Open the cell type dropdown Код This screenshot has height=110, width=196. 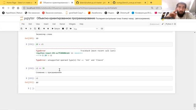tap(86, 29)
